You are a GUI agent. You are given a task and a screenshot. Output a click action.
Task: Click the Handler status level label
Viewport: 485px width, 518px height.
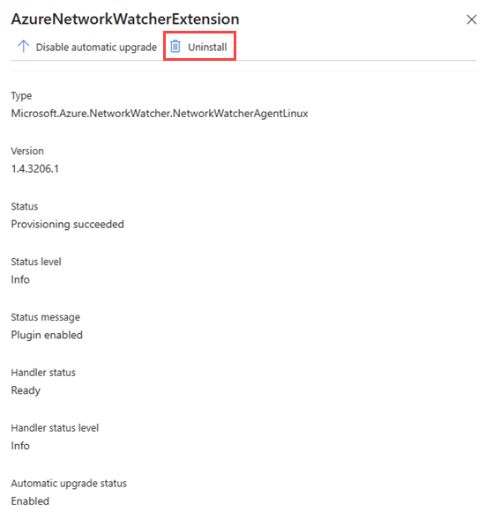pos(55,428)
